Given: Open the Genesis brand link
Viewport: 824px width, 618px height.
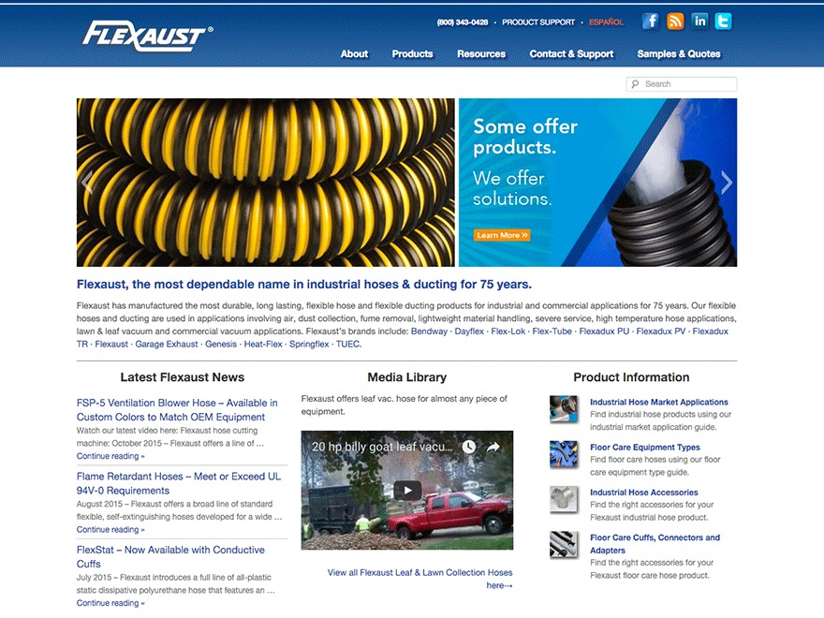Looking at the screenshot, I should click(x=221, y=344).
